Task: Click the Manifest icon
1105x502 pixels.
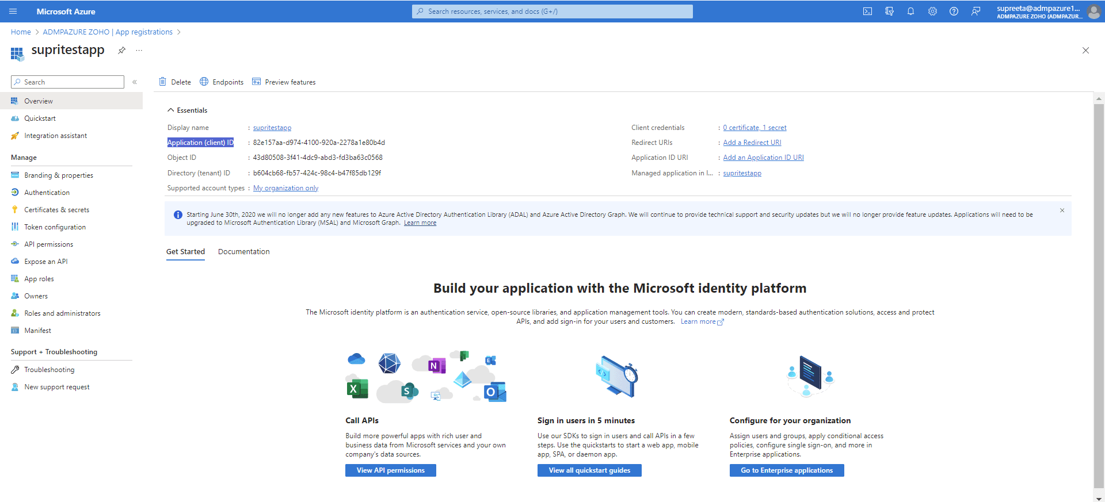Action: (x=15, y=331)
